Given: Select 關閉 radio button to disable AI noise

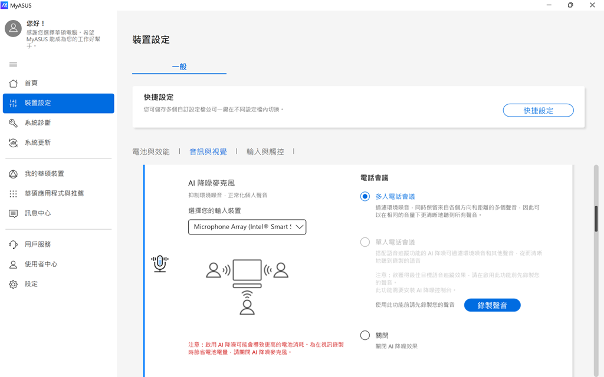Looking at the screenshot, I should tap(365, 335).
